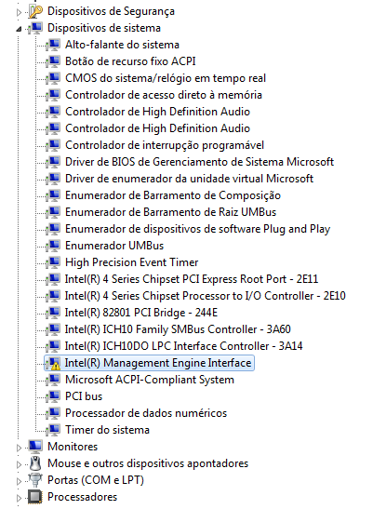Select Microsoft ACPI-Compliant System entry
The width and height of the screenshot is (386, 509).
(x=150, y=380)
